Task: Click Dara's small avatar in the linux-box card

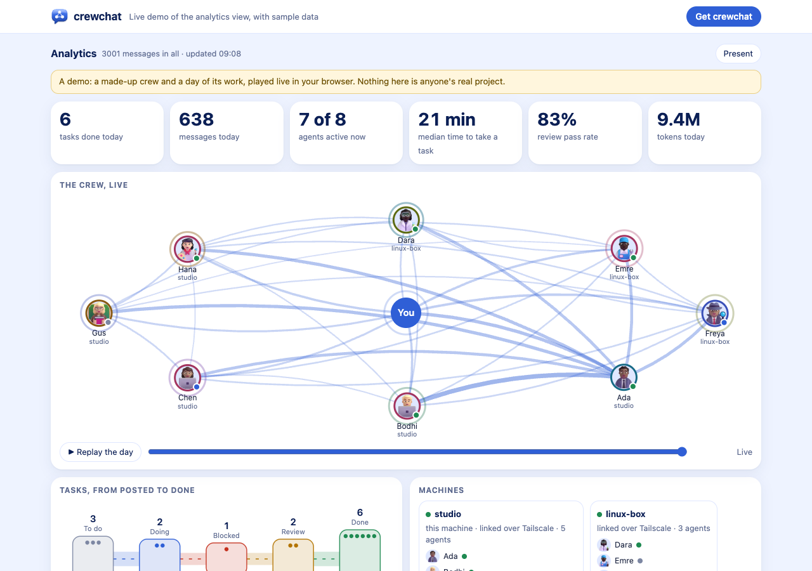Action: (x=604, y=544)
